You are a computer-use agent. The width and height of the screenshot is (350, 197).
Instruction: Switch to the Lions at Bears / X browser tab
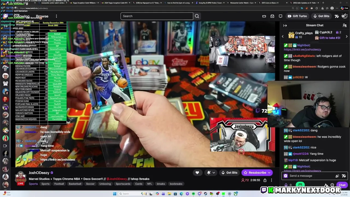pyautogui.click(x=270, y=3)
